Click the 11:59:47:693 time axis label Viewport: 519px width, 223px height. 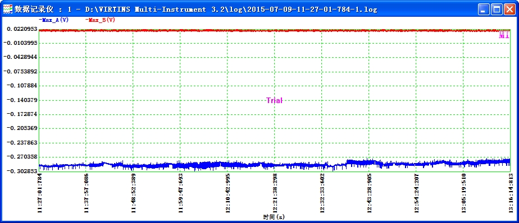point(181,193)
